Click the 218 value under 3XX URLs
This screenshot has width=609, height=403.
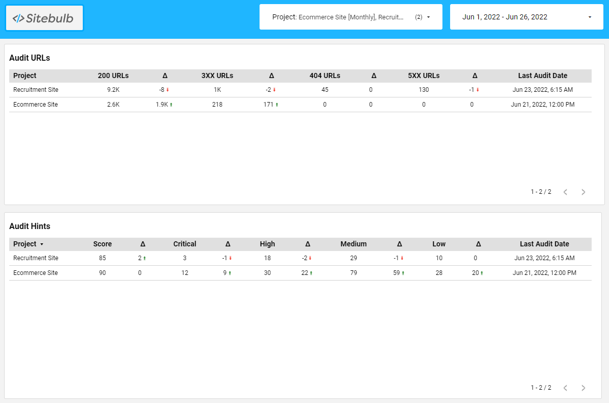coord(217,105)
